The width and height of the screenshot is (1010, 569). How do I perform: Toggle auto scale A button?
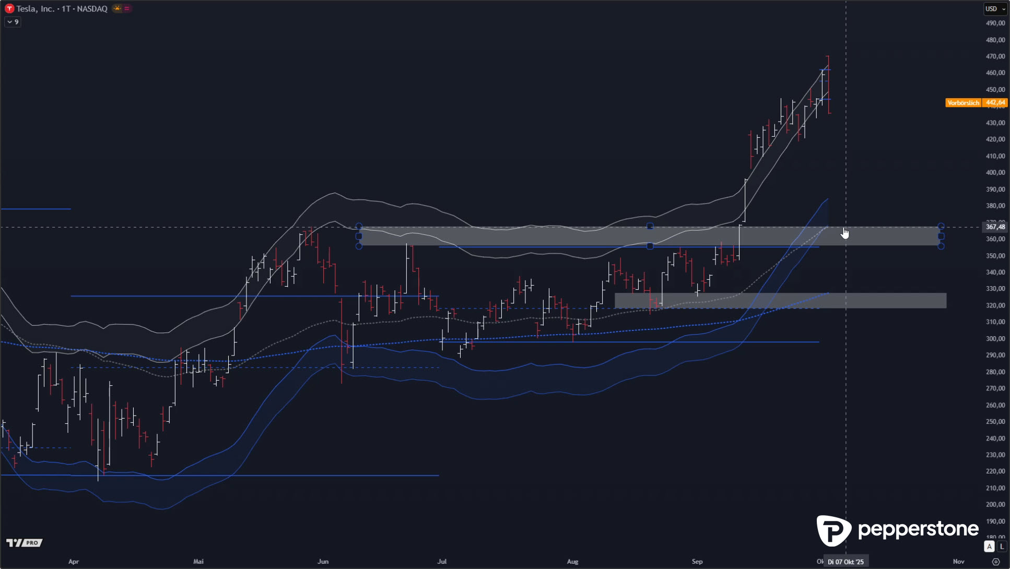[x=989, y=547]
